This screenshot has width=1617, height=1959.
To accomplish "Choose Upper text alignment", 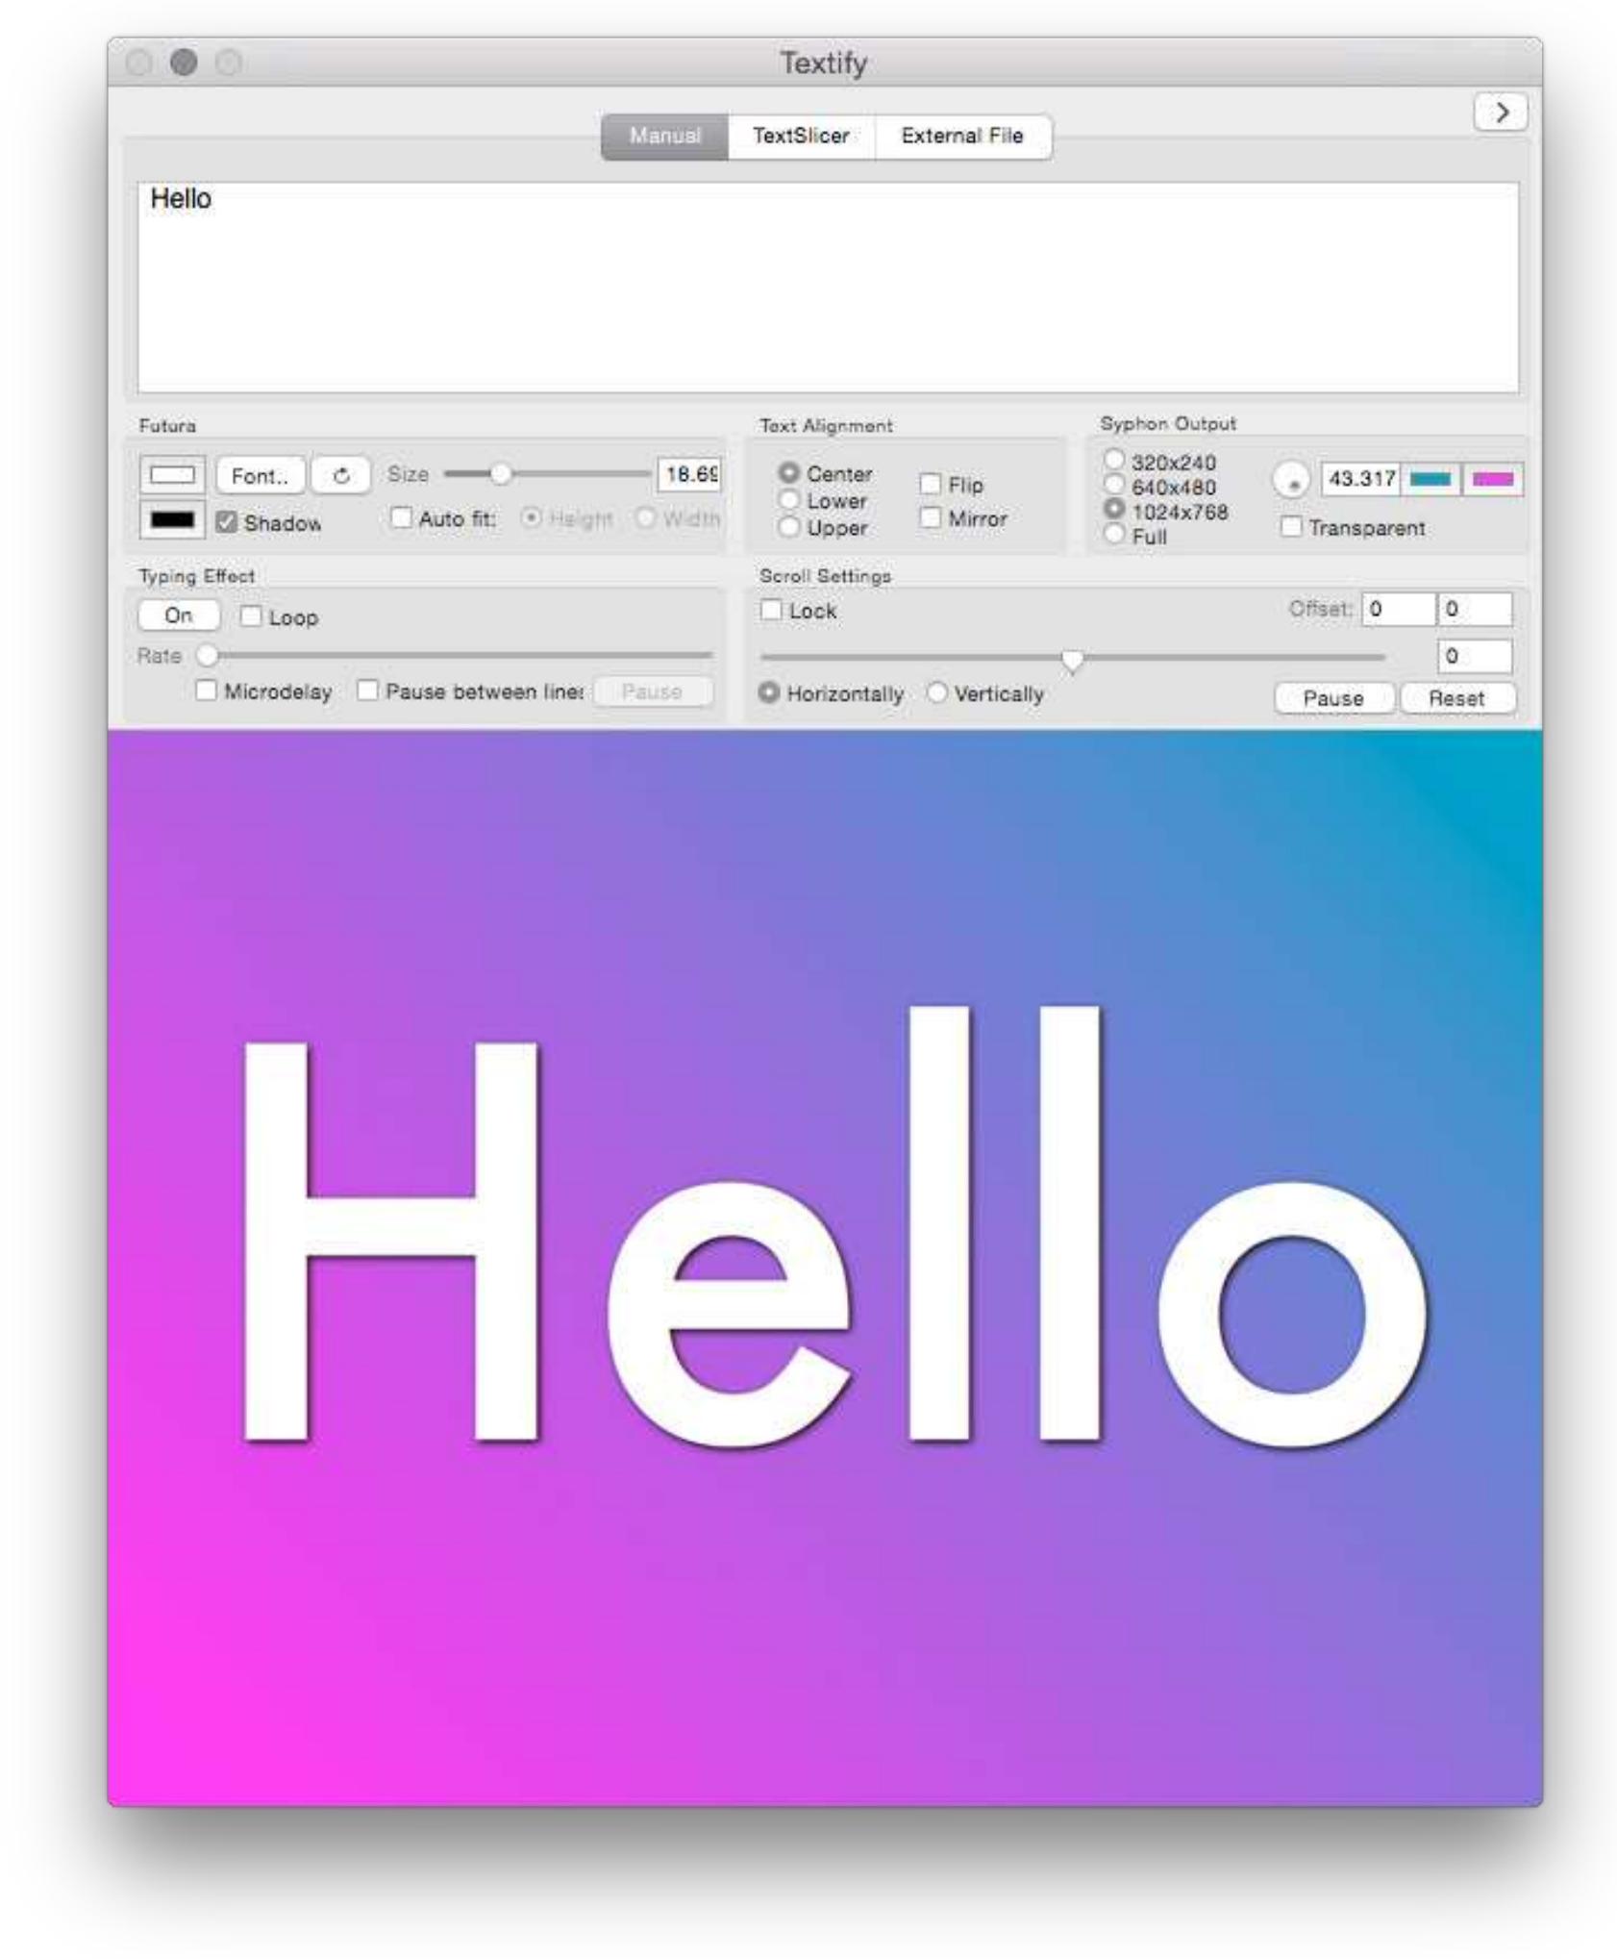I will (x=789, y=527).
